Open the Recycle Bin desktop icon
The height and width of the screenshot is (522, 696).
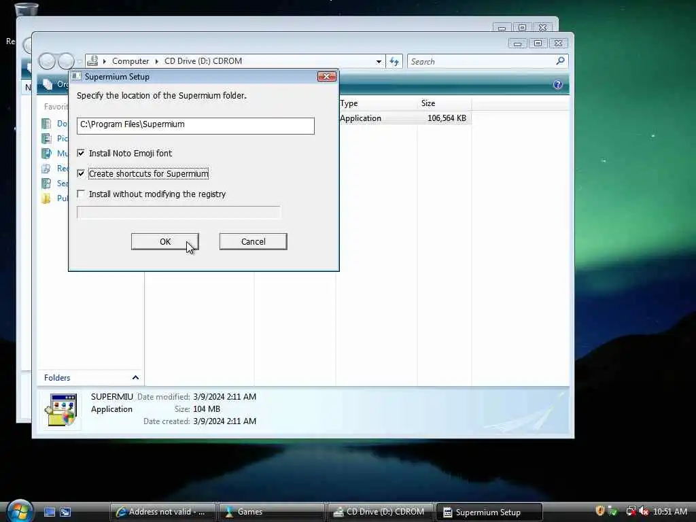[26, 9]
